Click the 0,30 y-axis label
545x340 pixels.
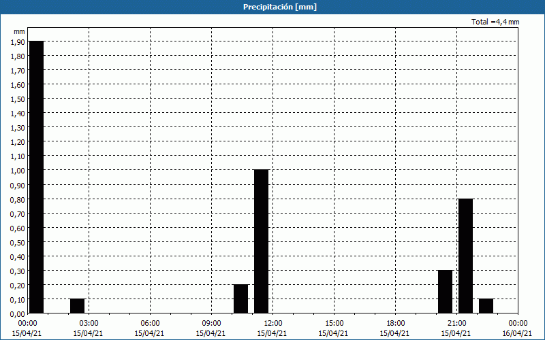(18, 271)
